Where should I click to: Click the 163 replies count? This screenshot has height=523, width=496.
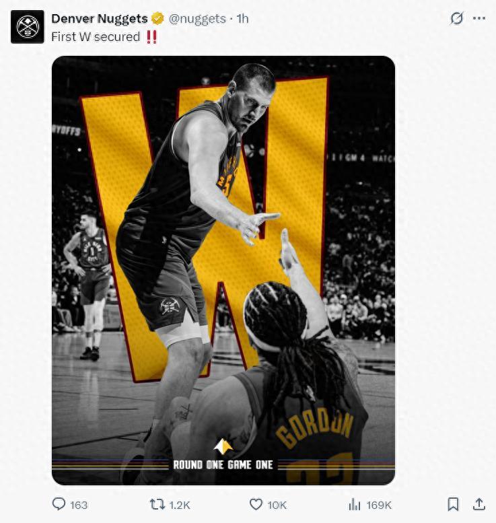click(79, 505)
